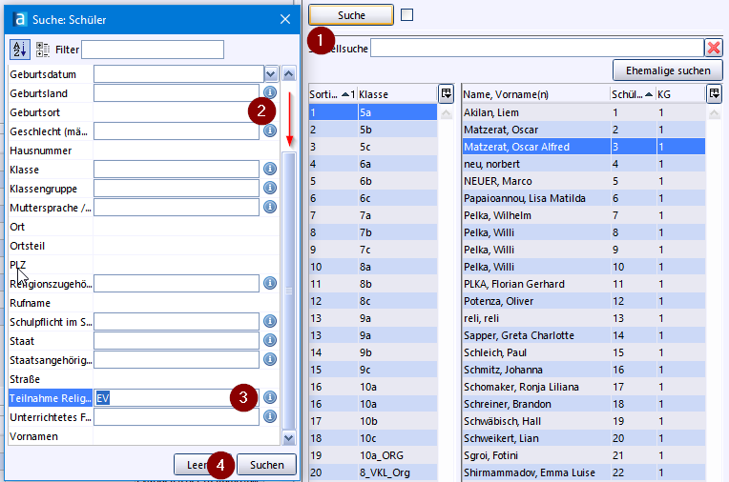Show info for Teilnahme Religion field
The width and height of the screenshot is (729, 482).
(270, 397)
